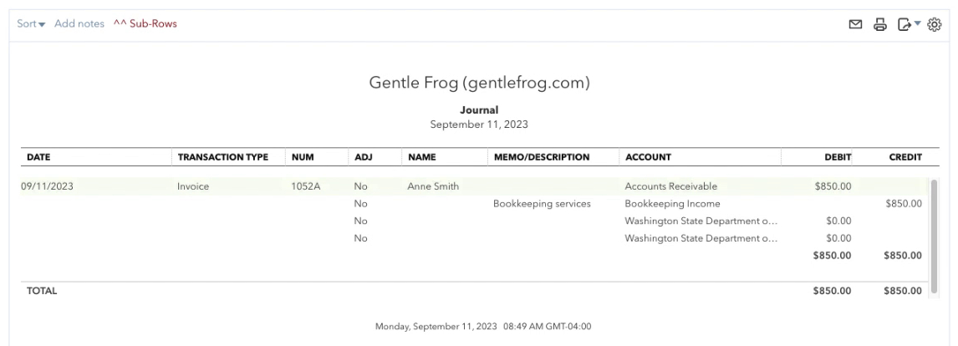Click the export report icon
The height and width of the screenshot is (346, 958).
click(904, 24)
